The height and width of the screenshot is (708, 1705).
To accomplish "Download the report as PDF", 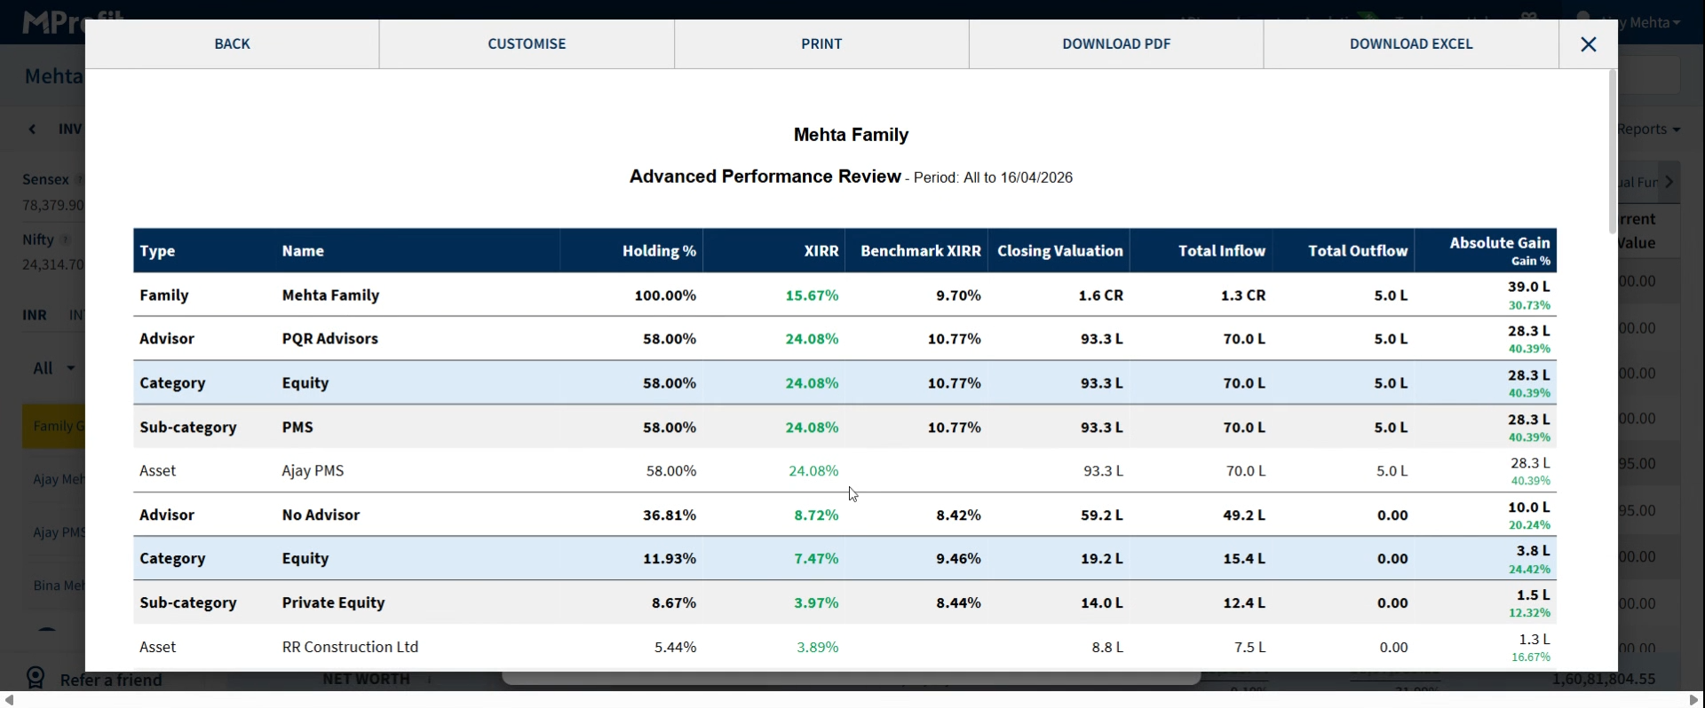I will coord(1116,44).
